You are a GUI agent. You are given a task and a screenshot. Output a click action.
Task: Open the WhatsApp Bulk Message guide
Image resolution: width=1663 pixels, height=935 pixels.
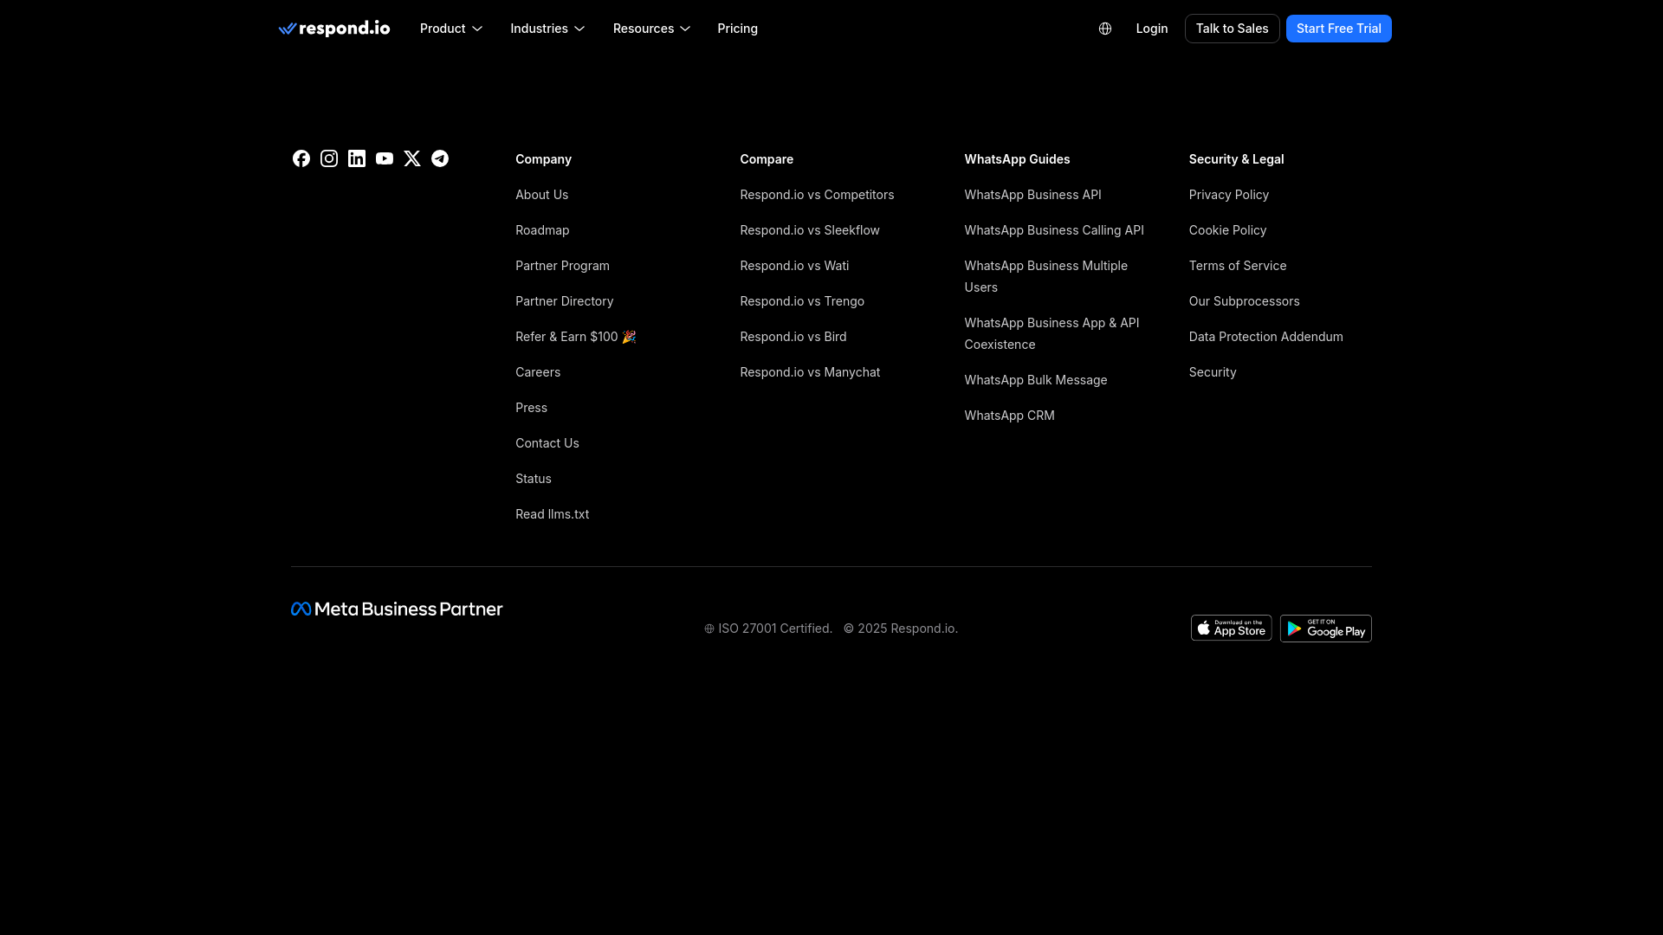click(1036, 380)
